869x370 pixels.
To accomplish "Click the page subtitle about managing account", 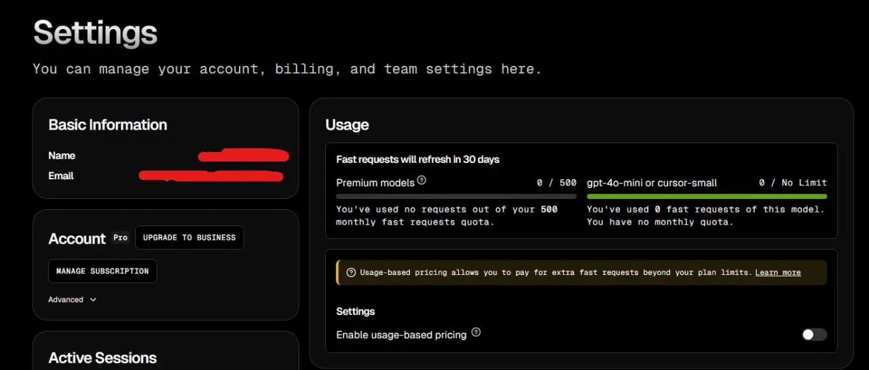I will [x=287, y=69].
